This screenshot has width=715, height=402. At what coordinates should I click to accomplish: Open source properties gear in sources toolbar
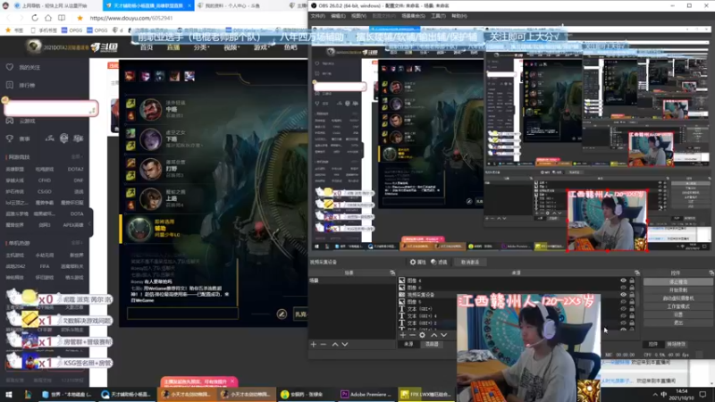(422, 335)
